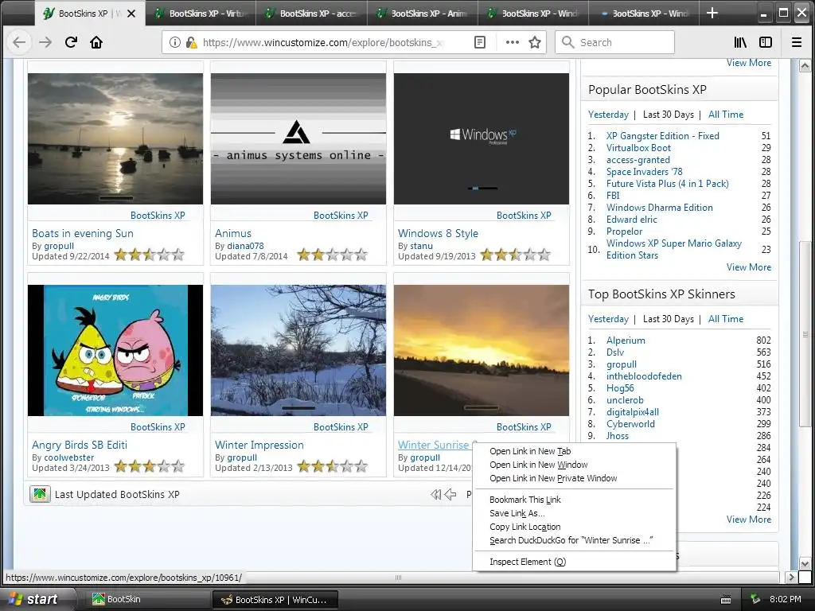
Task: Switch to BootSkins XP - Virtu tab
Action: pos(201,14)
